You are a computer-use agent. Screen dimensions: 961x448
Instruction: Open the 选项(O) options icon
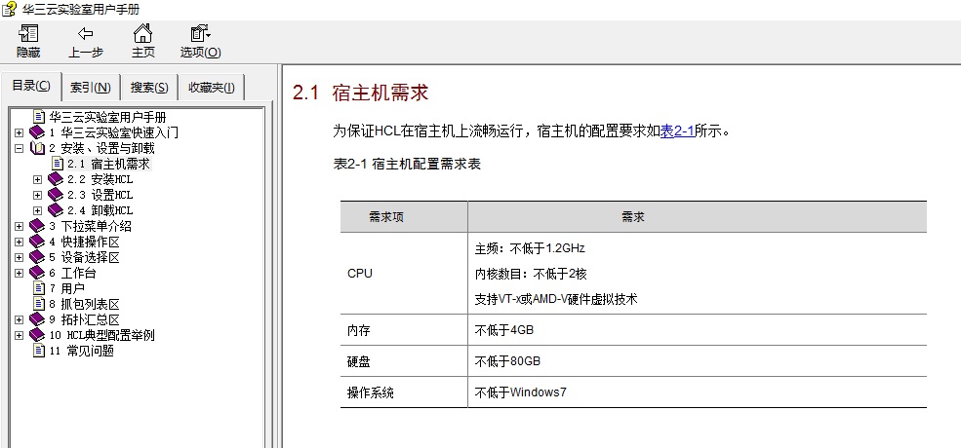tap(200, 33)
